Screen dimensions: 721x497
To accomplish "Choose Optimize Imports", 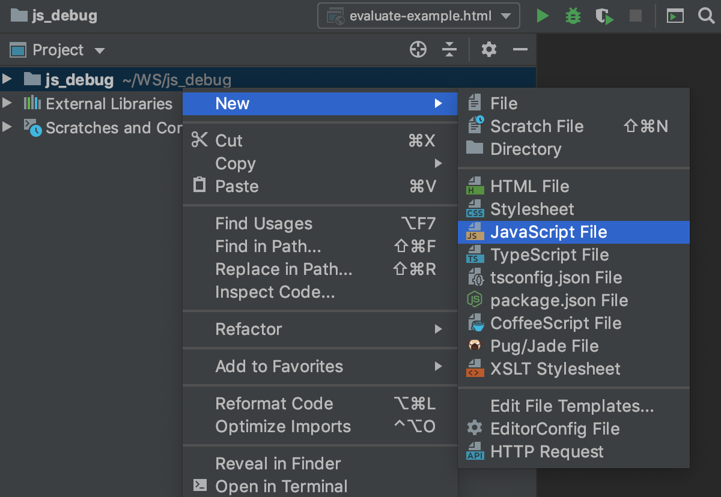I will (320, 427).
